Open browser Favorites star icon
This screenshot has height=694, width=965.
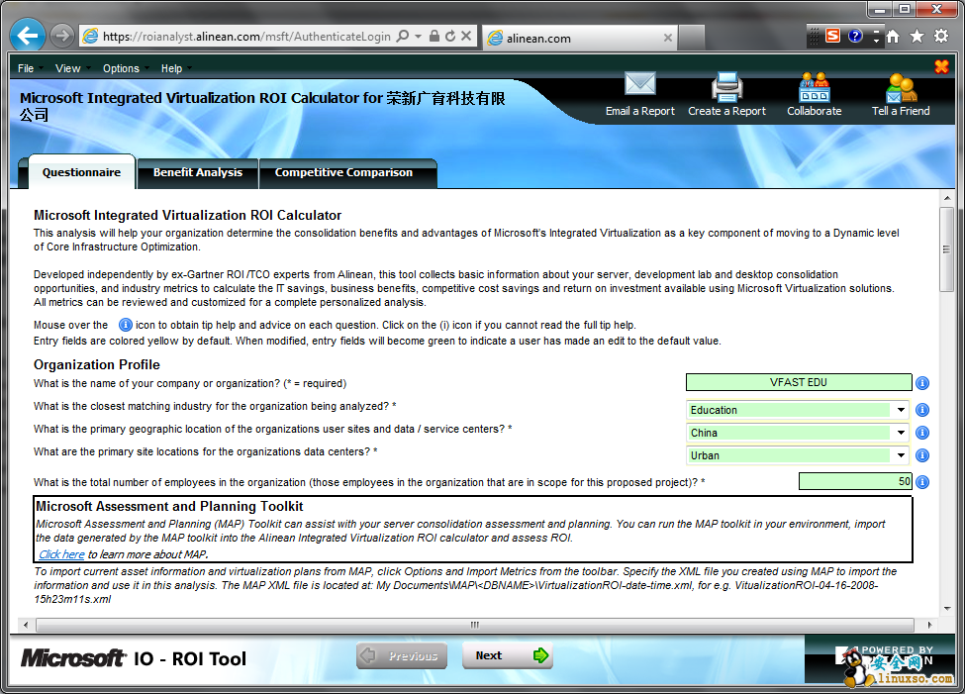(x=917, y=37)
